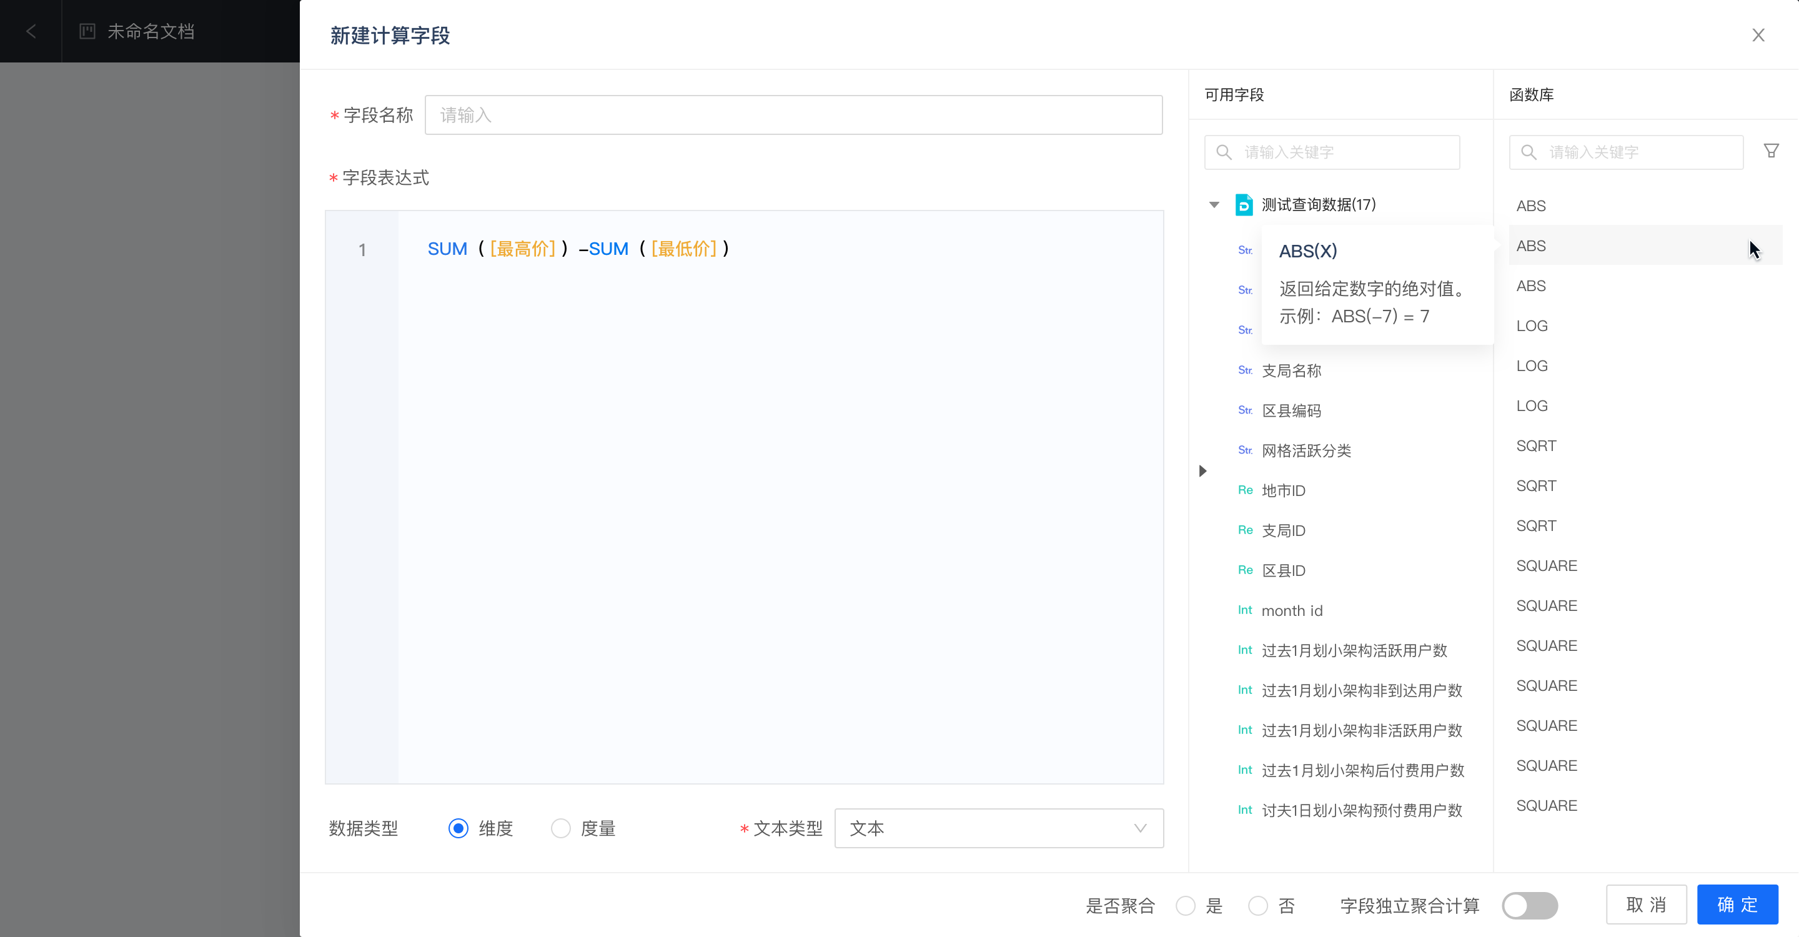
Task: Select the 地市ID field
Action: tap(1283, 490)
